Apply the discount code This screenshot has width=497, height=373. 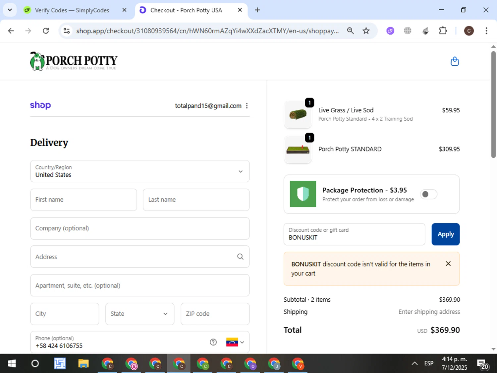(446, 234)
